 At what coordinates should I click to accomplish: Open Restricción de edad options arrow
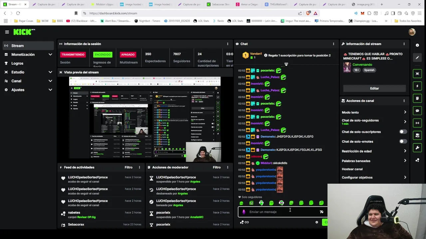tap(405, 151)
